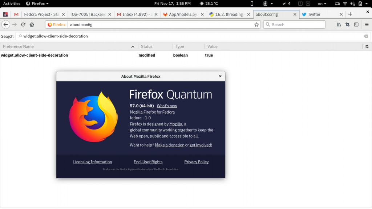372x209 pixels.
Task: Click the forward navigation arrow
Action: (x=15, y=25)
